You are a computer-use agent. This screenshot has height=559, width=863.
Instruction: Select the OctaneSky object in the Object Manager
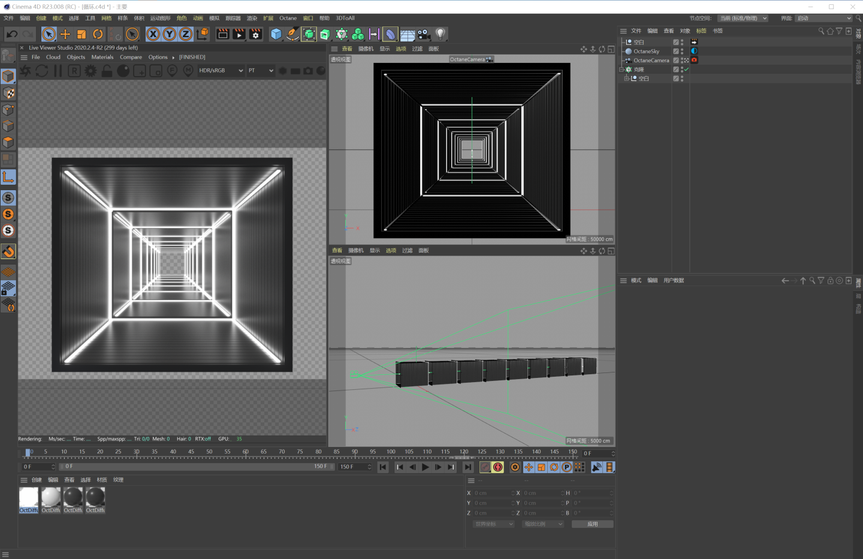click(x=646, y=52)
